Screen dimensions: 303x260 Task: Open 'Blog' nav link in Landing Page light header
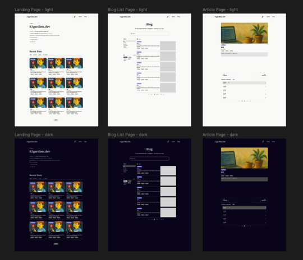point(85,17)
